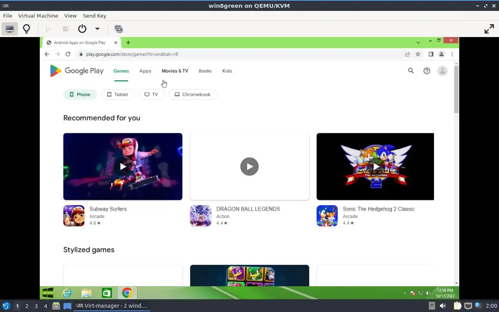Open the Virtual Machine menu

click(x=38, y=16)
